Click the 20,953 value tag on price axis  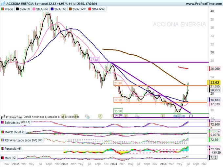215,90
